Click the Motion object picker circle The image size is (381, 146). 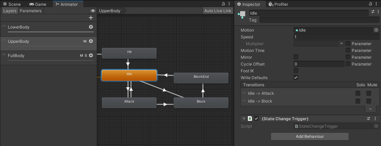pos(376,30)
